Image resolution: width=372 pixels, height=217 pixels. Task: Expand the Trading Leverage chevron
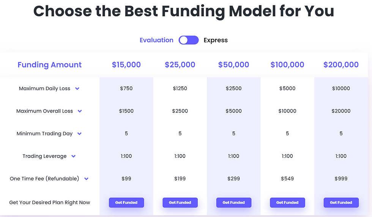[x=74, y=156]
